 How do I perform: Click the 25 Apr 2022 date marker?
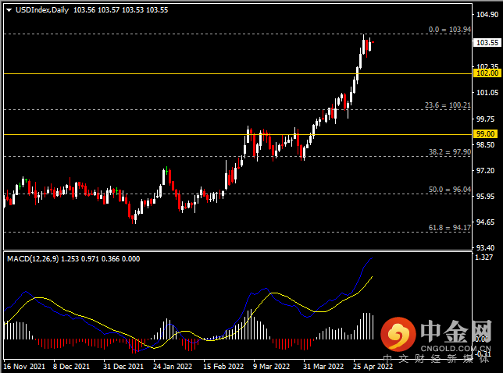[x=373, y=366]
